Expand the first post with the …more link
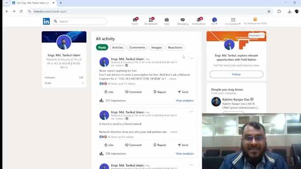This screenshot has height=169, width=301. click(x=172, y=79)
